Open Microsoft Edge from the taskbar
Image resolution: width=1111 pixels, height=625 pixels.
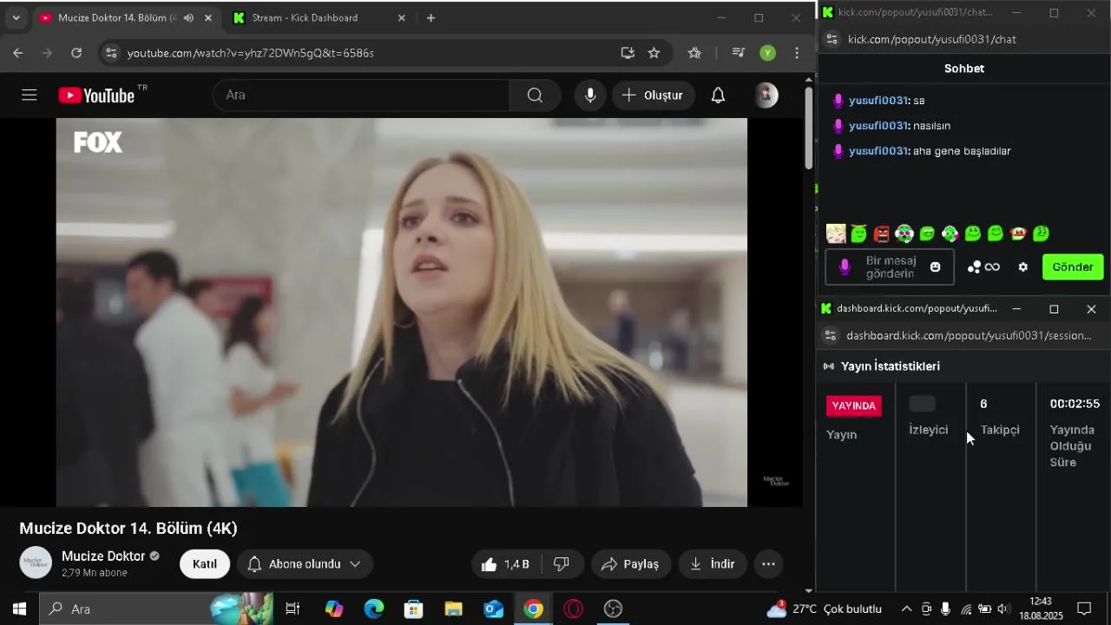(x=374, y=609)
